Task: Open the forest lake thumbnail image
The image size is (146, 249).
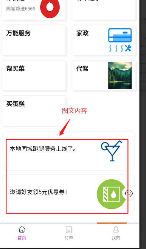Action: [120, 75]
